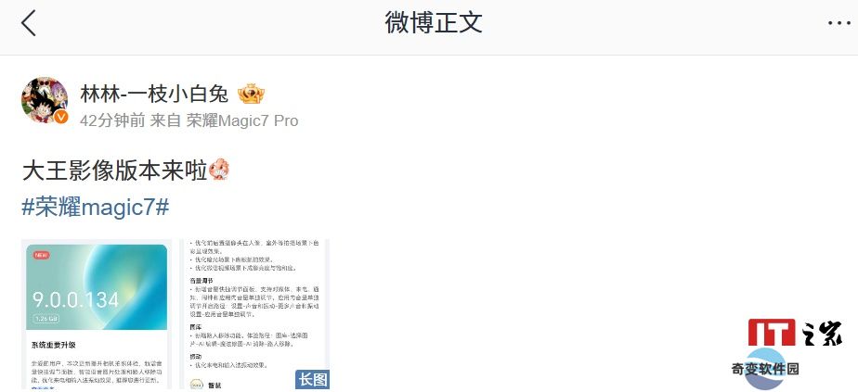Click the post text 大王影像版本来啦
This screenshot has width=858, height=392.
(114, 171)
